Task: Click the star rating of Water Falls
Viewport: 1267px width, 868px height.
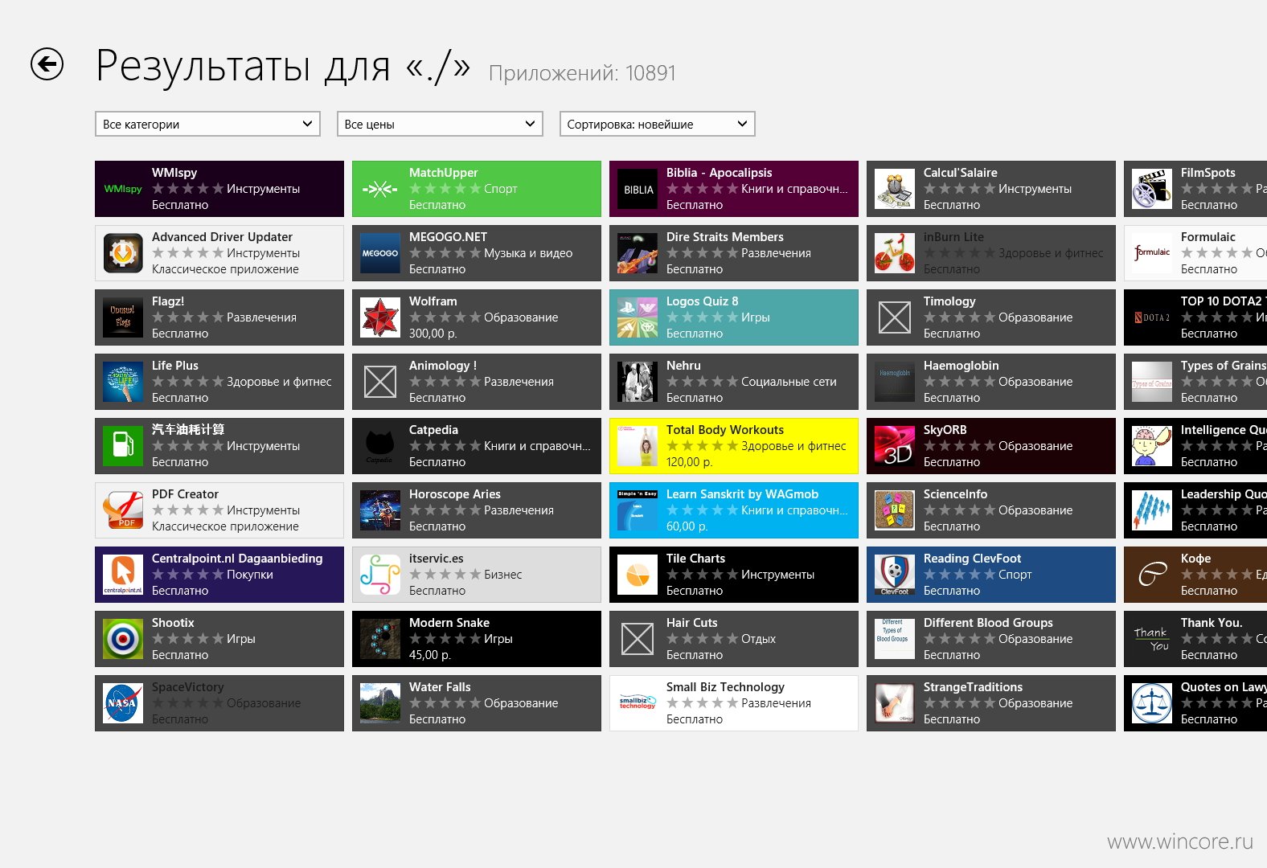Action: tap(445, 703)
